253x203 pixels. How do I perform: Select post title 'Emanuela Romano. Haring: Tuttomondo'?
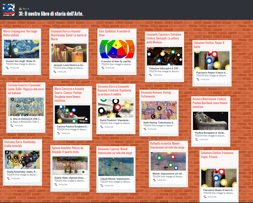click(x=156, y=94)
